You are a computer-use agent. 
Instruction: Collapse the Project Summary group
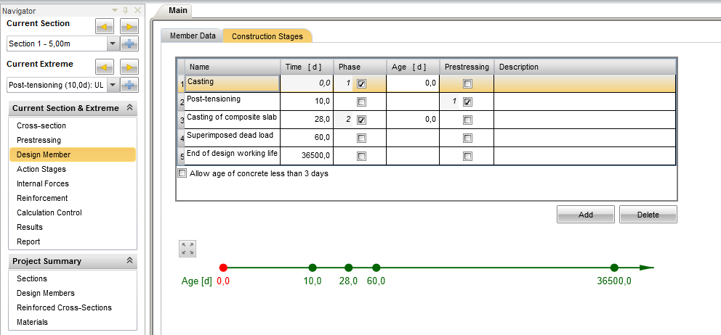[x=129, y=261]
